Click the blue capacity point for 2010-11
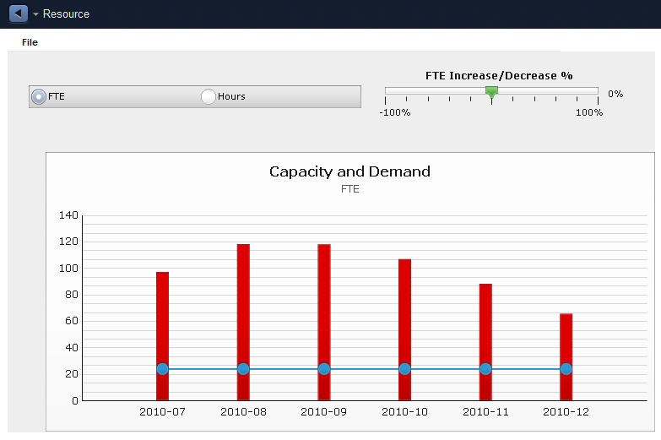 [x=485, y=369]
